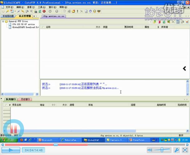The width and height of the screenshot is (190, 155).
Task: Click the large pause overlay icon
Action: (x=13, y=129)
